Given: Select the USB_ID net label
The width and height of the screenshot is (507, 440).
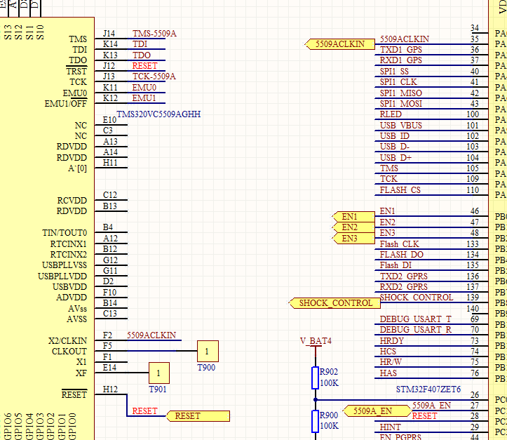Looking at the screenshot, I should click(395, 136).
